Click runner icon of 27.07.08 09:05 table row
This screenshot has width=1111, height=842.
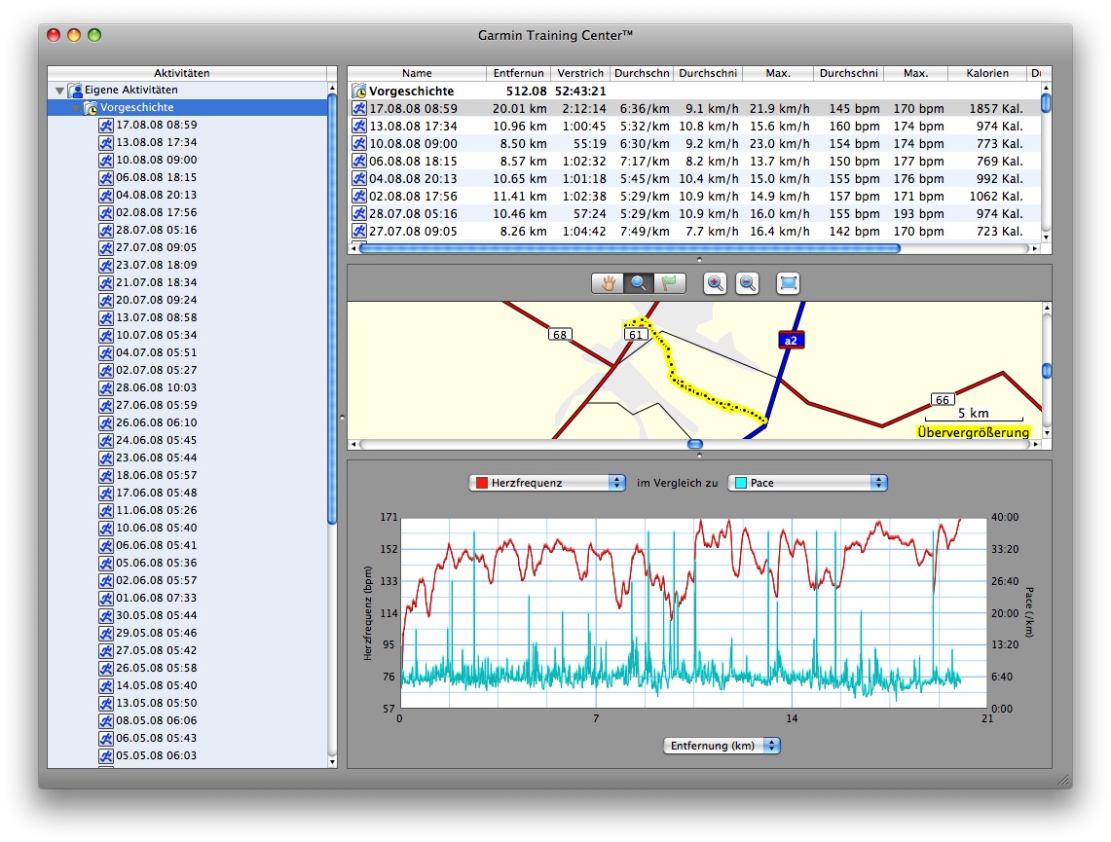pyautogui.click(x=359, y=232)
